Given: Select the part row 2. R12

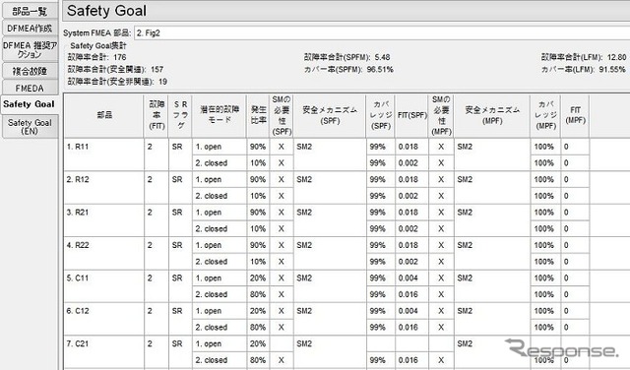Looking at the screenshot, I should click(x=103, y=188).
